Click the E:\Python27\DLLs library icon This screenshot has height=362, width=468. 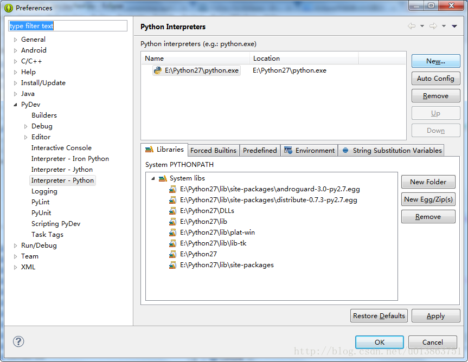(x=172, y=211)
